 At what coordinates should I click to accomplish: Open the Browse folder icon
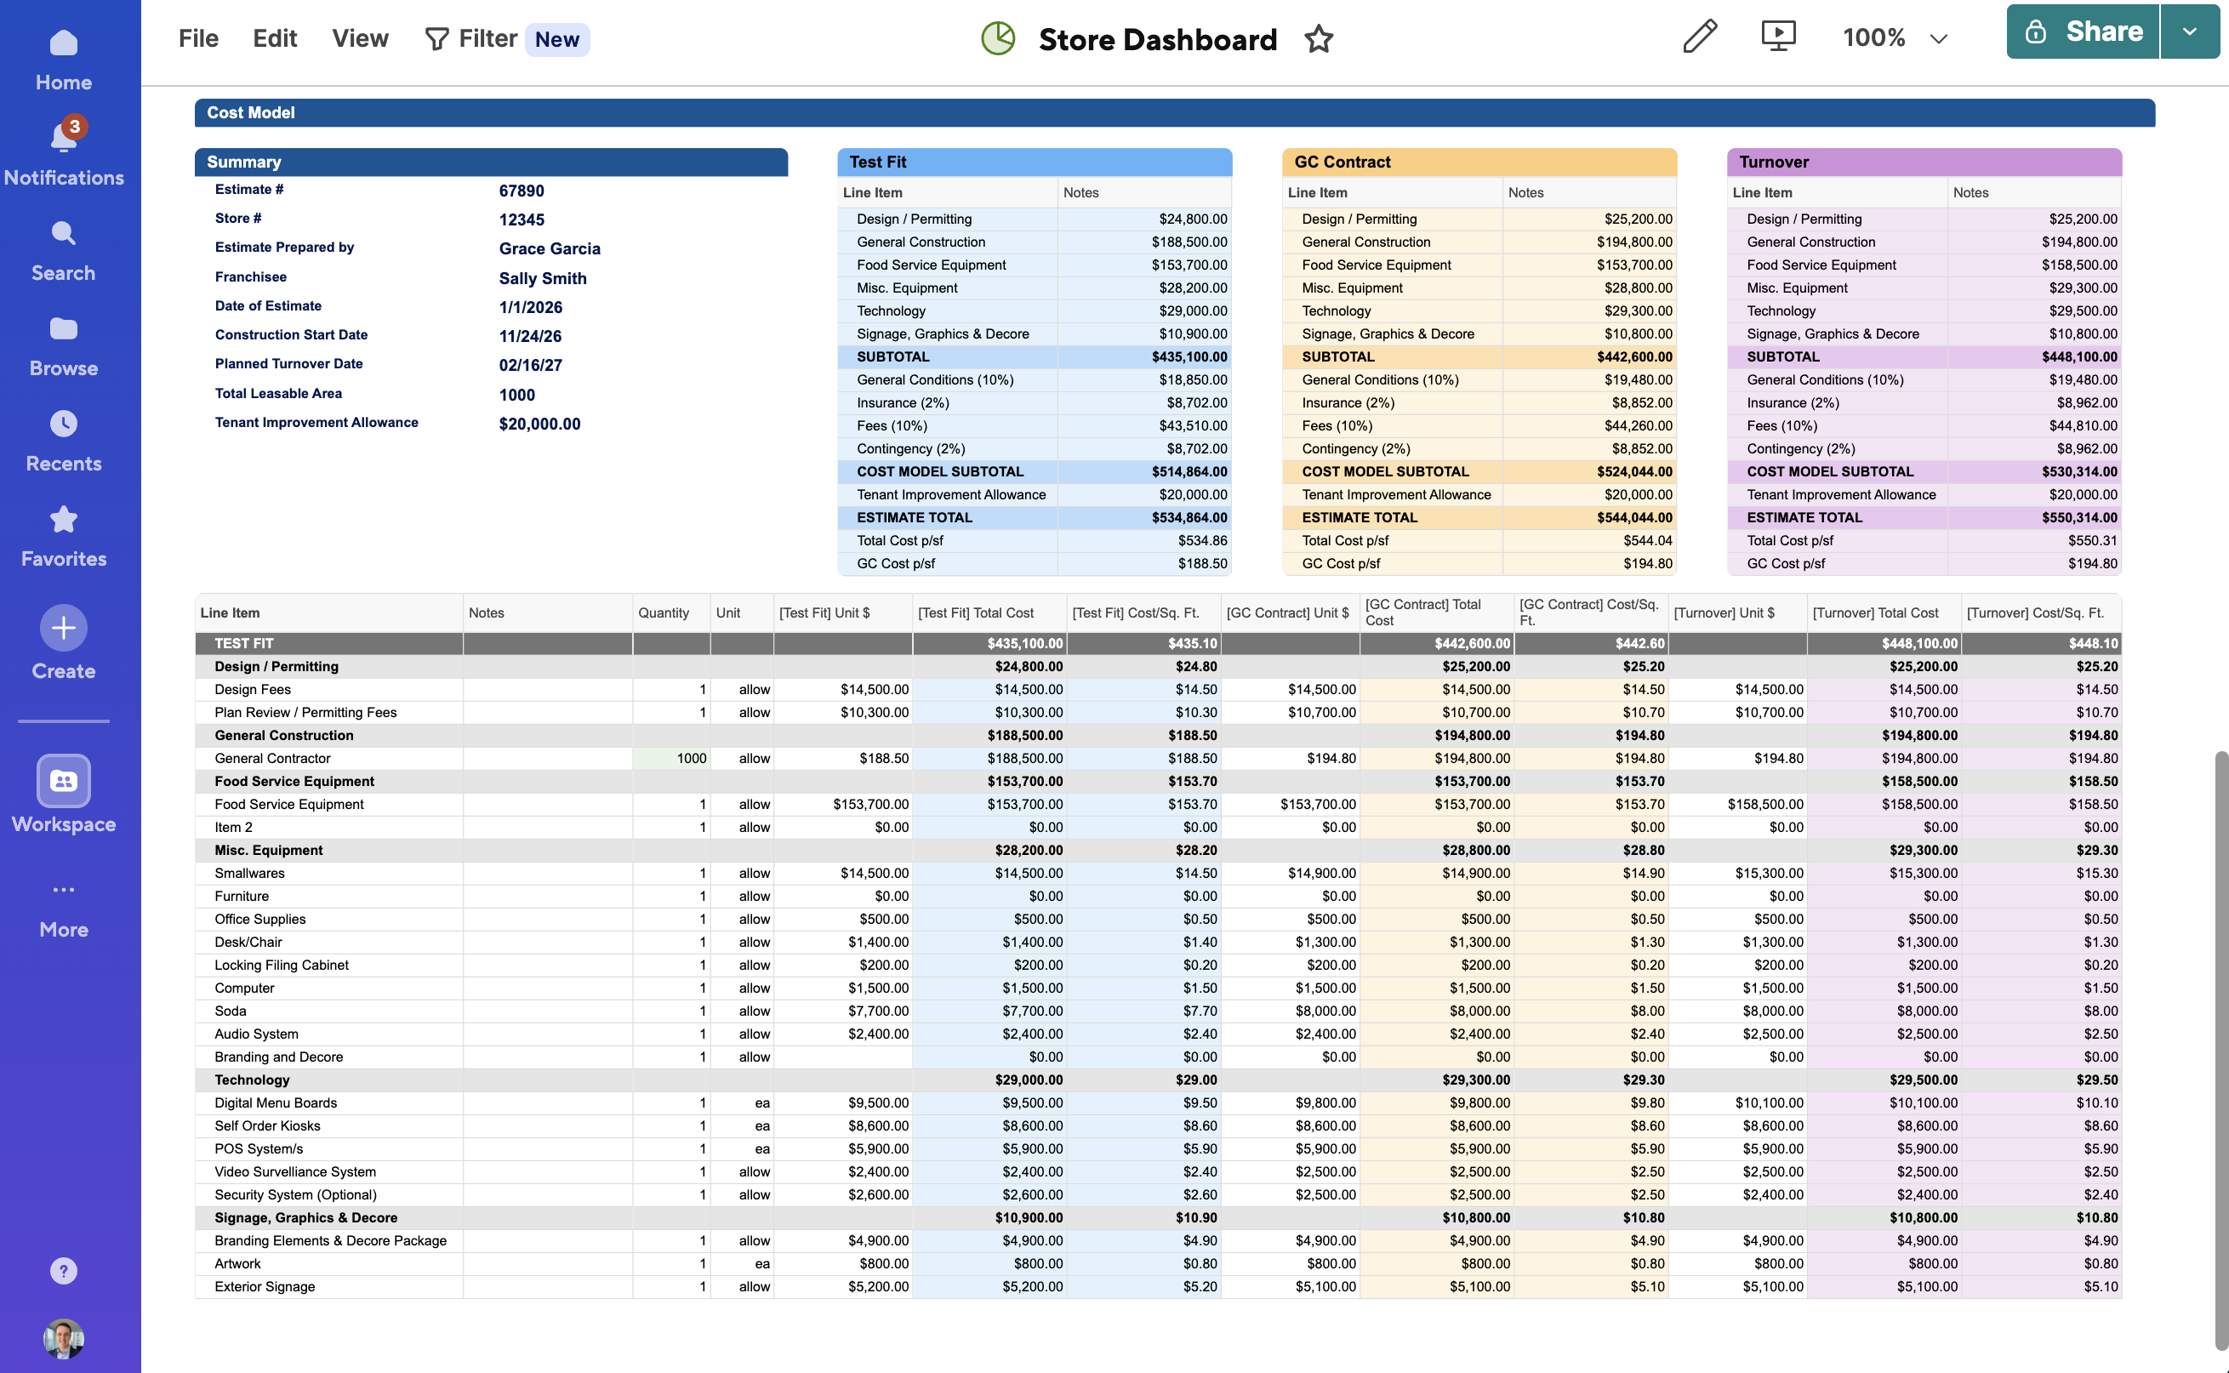click(x=63, y=328)
